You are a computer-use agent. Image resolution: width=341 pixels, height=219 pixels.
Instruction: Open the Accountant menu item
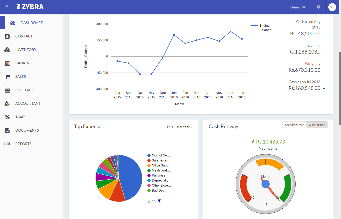[32, 103]
